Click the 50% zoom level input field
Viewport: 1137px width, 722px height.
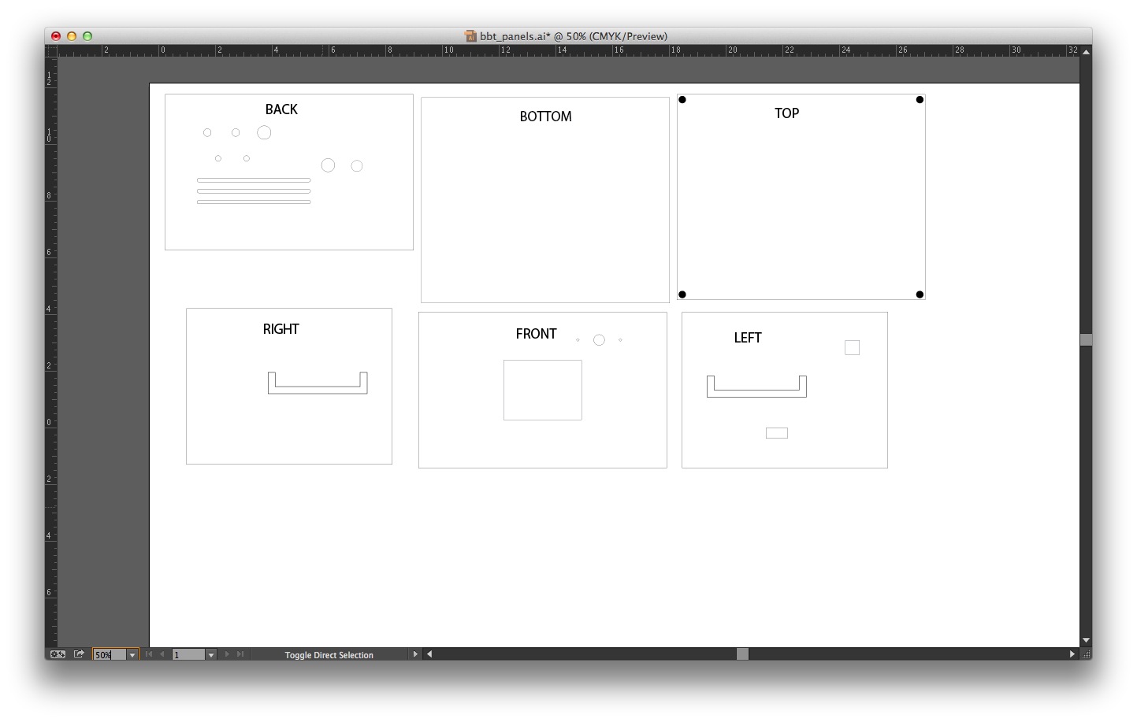pos(110,655)
